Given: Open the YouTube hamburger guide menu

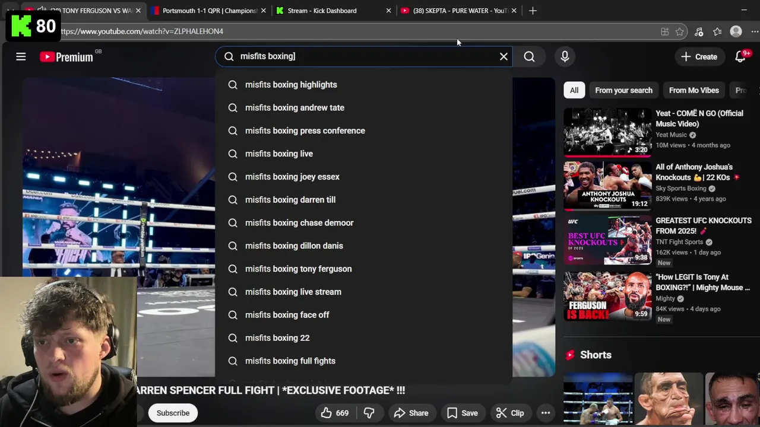Looking at the screenshot, I should coord(21,56).
